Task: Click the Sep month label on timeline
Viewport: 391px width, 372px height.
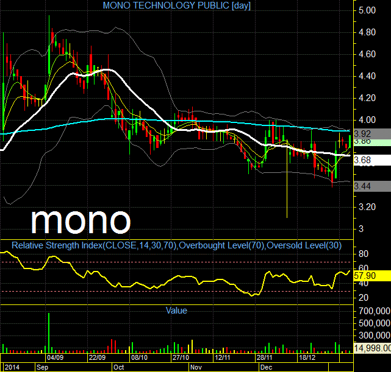Action: (42, 367)
